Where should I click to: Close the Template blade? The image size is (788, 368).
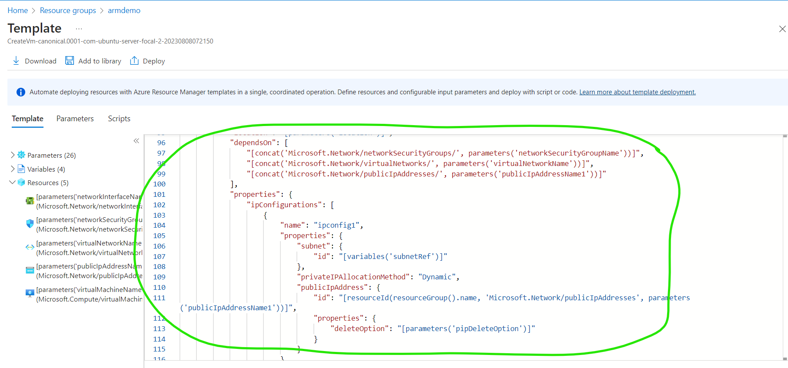click(x=782, y=29)
